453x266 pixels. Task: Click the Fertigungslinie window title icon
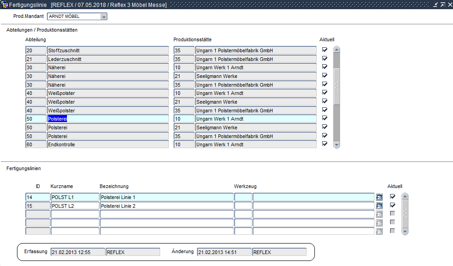(5, 4)
